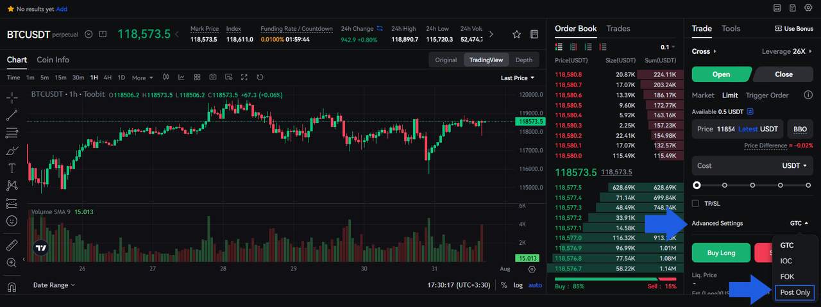821x307 pixels.
Task: Open the emoji icons tool
Action: [12, 220]
